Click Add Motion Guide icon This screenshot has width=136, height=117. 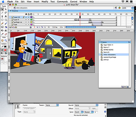coord(13,27)
